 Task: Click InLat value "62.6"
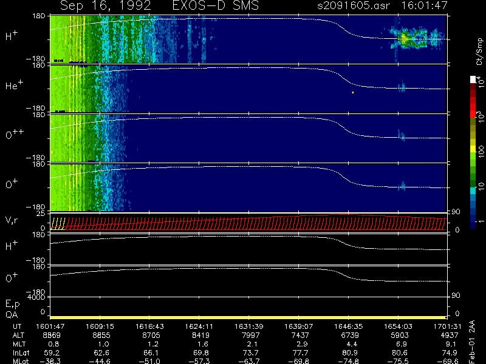click(101, 353)
